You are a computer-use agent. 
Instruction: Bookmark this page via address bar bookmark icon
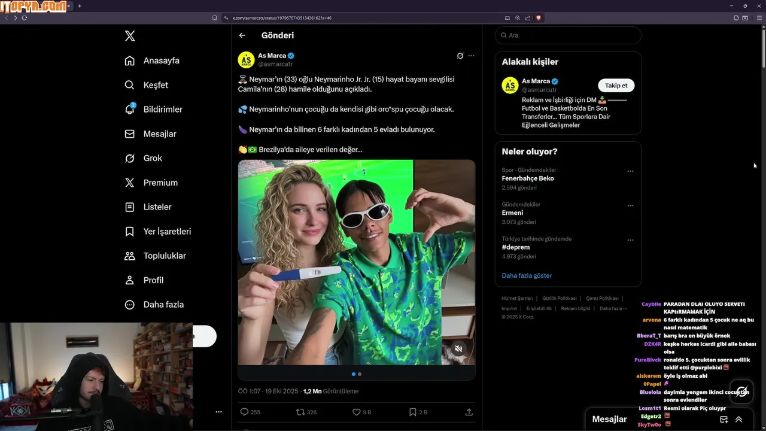click(215, 18)
